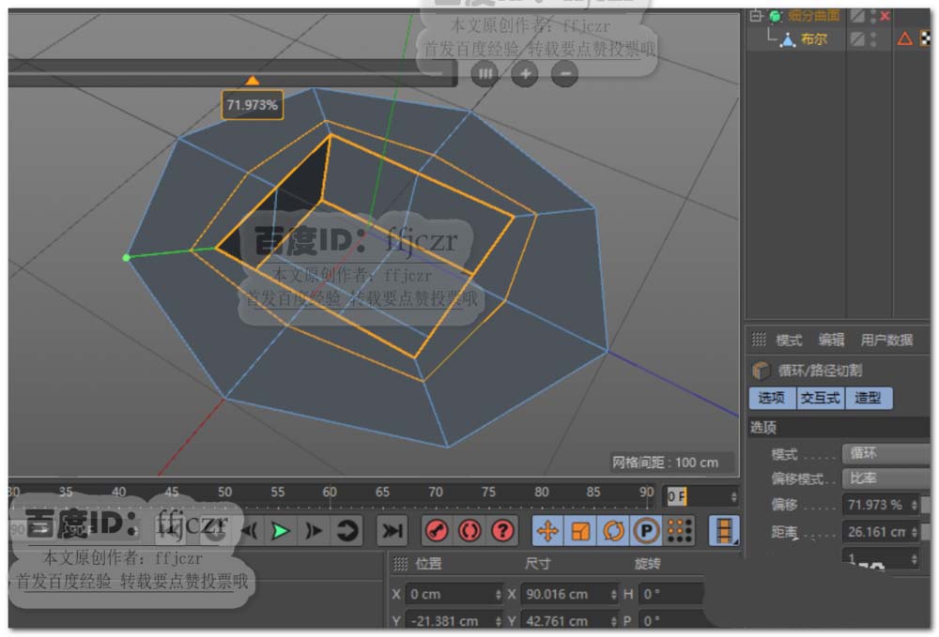Open the 用户数据 menu
This screenshot has height=637, width=939.
[x=886, y=341]
